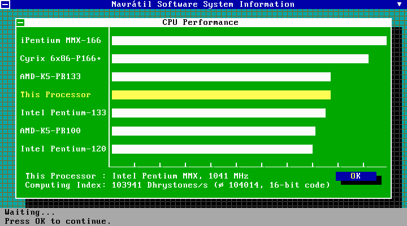Select the Cyrix 6x86-P166+ label
Image resolution: width=407 pixels, height=226 pixels.
[x=60, y=59]
